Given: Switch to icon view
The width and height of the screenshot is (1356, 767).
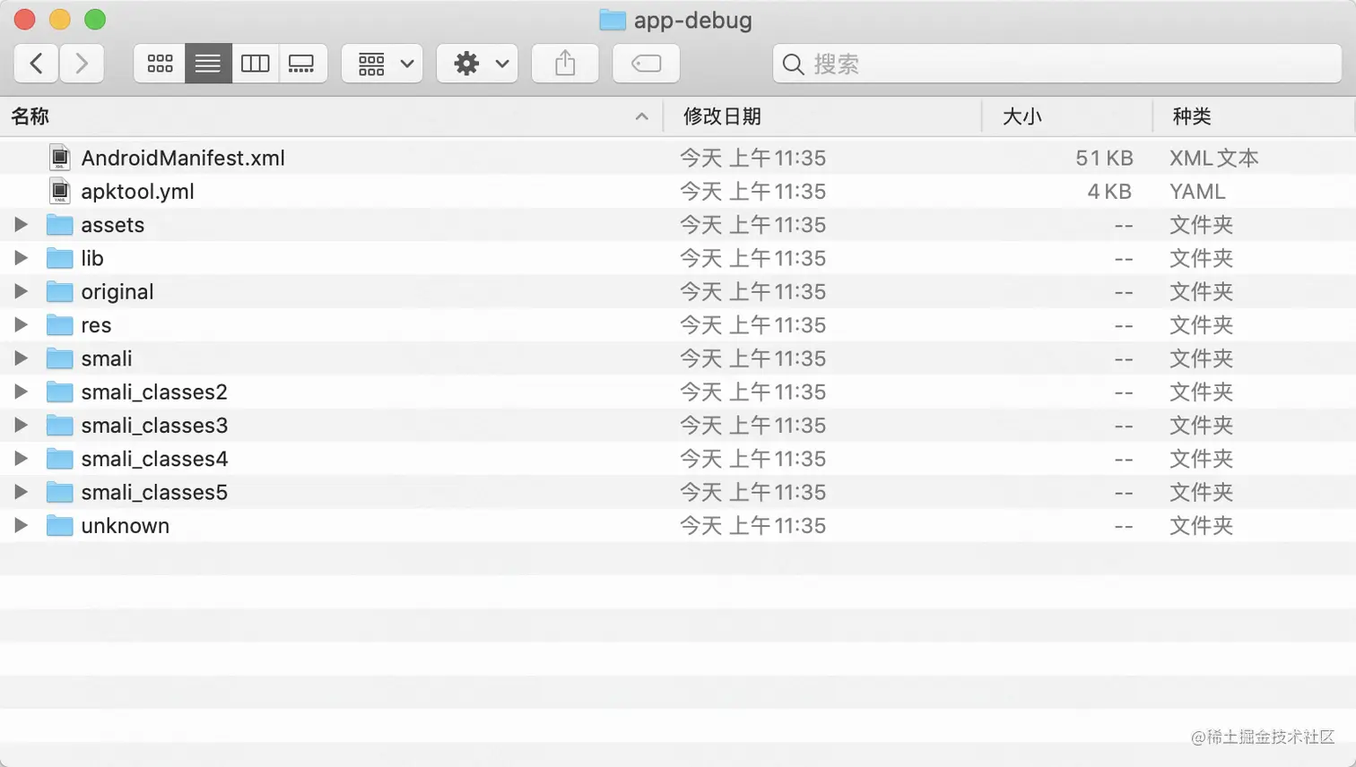Looking at the screenshot, I should tap(160, 64).
